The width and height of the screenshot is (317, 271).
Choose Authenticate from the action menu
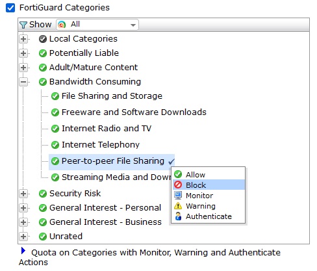click(x=209, y=216)
